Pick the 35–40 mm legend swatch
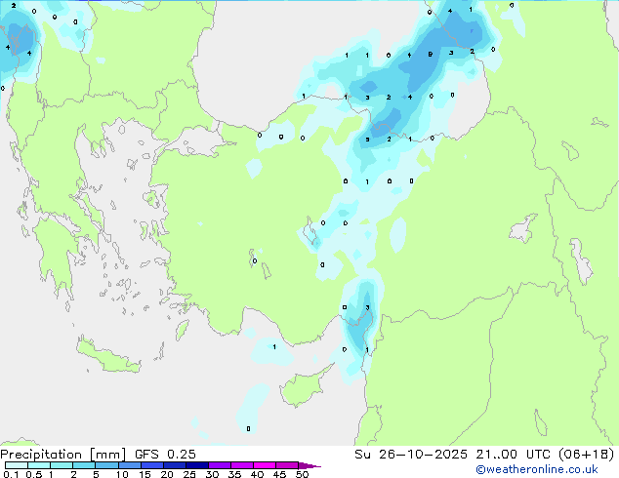 [x=242, y=465]
